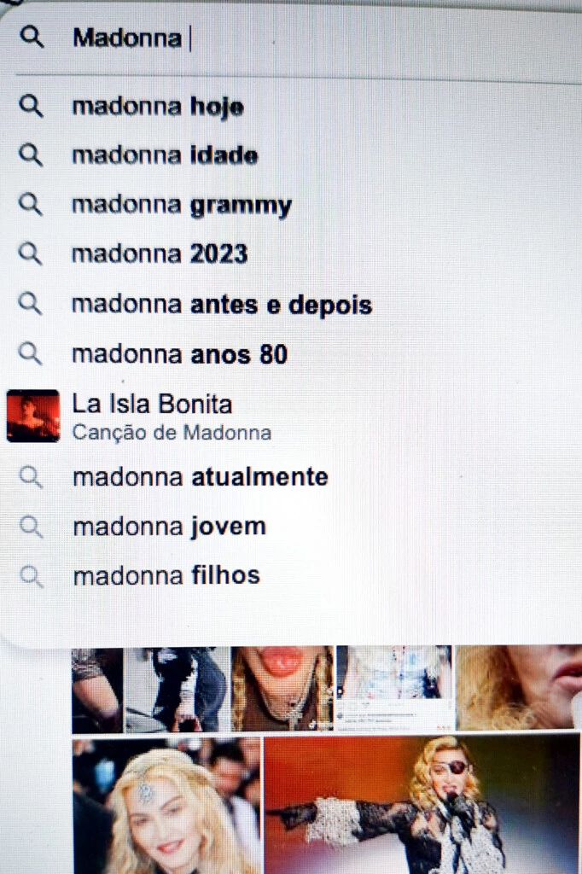582x874 pixels.
Task: Pick the 'madonna grammy' suggestion text
Action: 182,205
